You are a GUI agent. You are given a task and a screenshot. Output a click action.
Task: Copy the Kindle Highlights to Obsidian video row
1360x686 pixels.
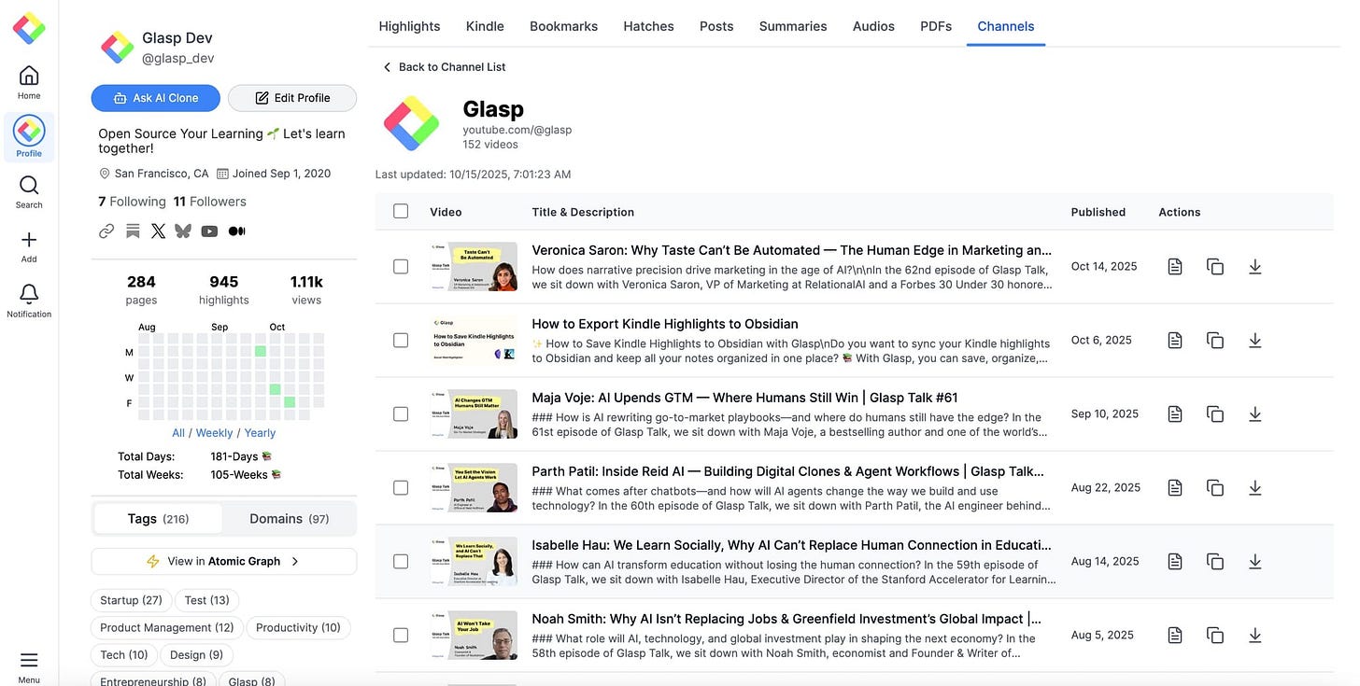point(1215,341)
